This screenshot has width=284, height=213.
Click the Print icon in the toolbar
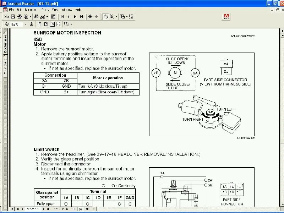[x=20, y=17]
